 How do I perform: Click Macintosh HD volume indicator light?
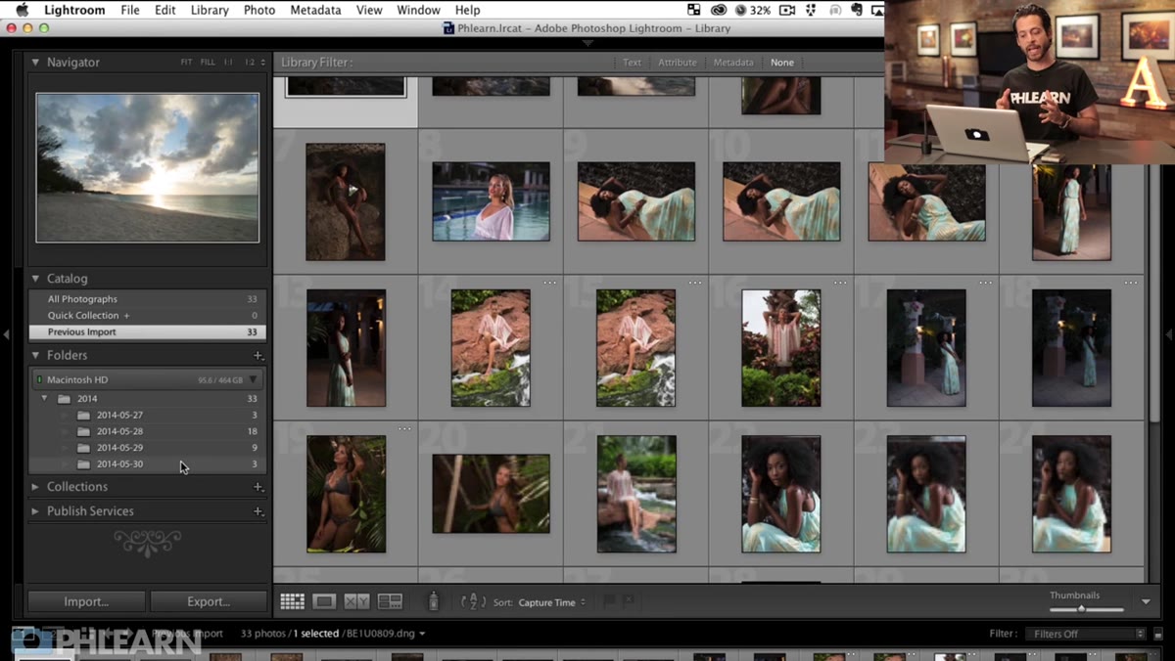(39, 379)
